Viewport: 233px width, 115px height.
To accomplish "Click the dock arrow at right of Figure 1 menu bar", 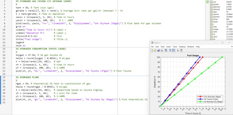I will tap(232, 47).
